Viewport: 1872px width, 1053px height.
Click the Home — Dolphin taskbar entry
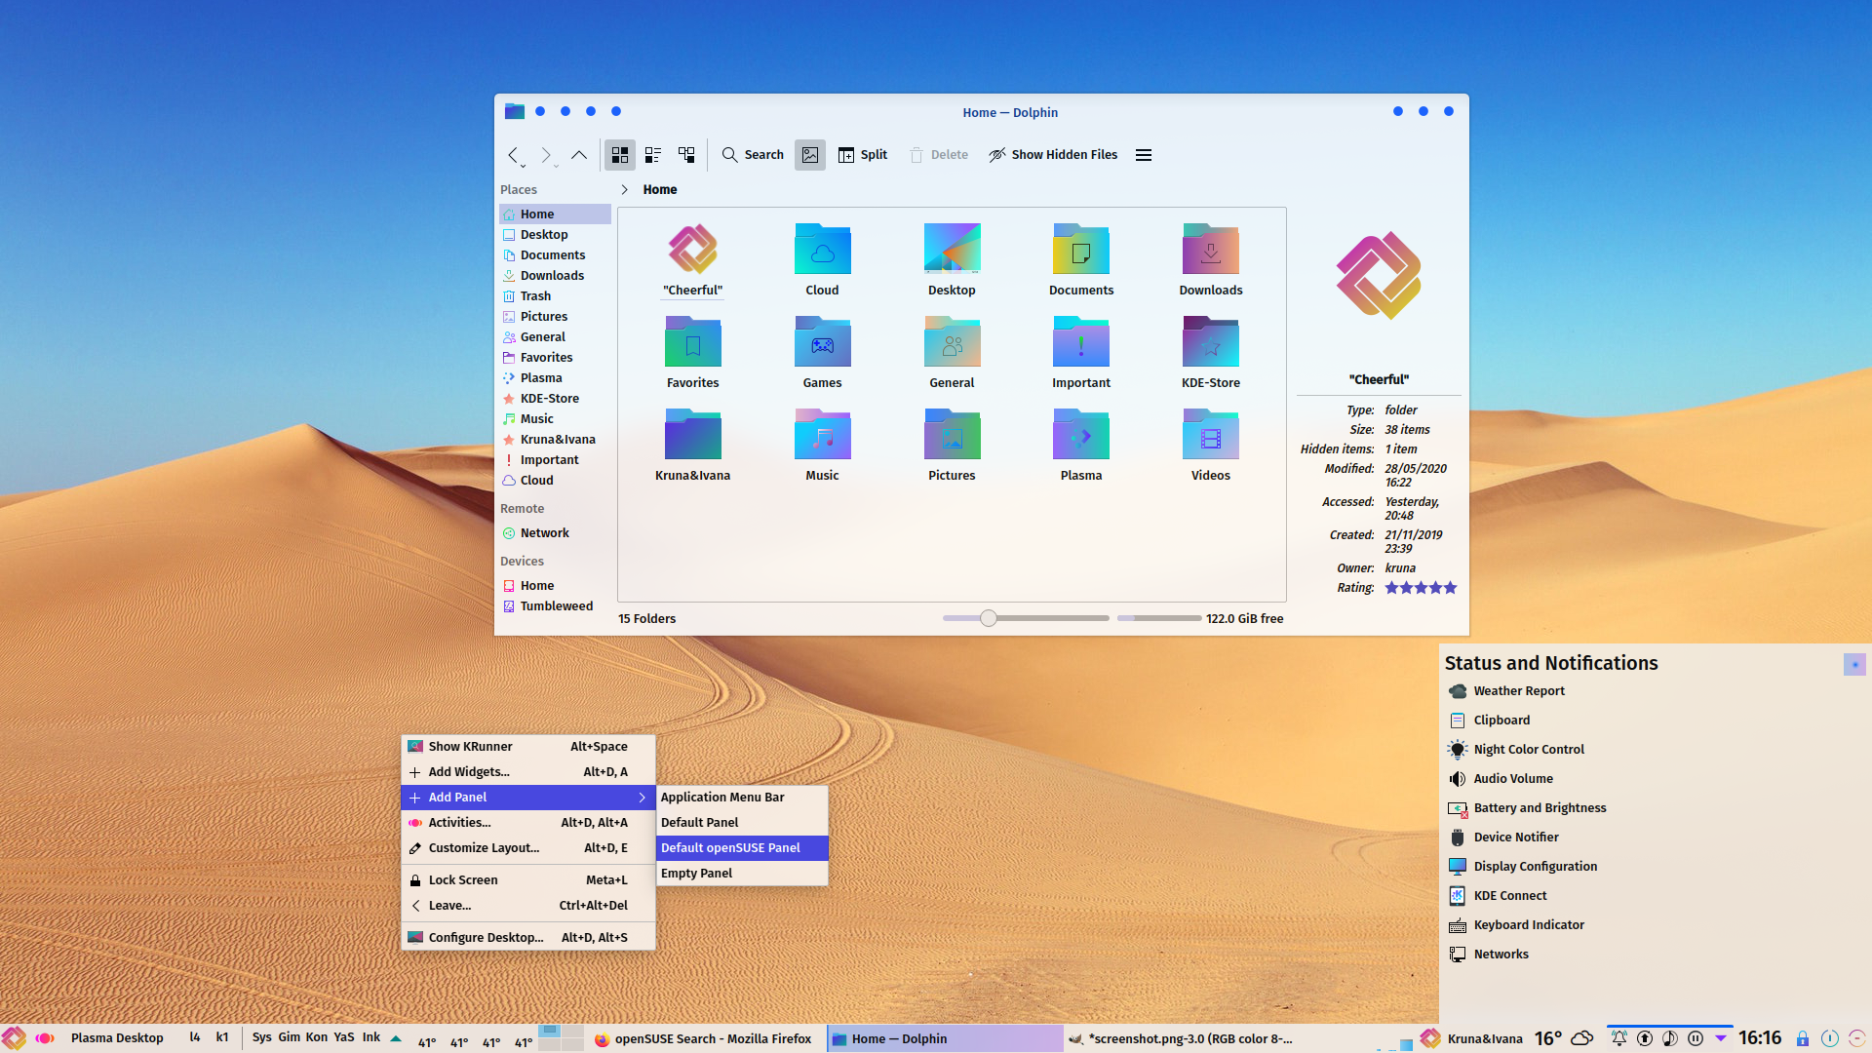945,1038
